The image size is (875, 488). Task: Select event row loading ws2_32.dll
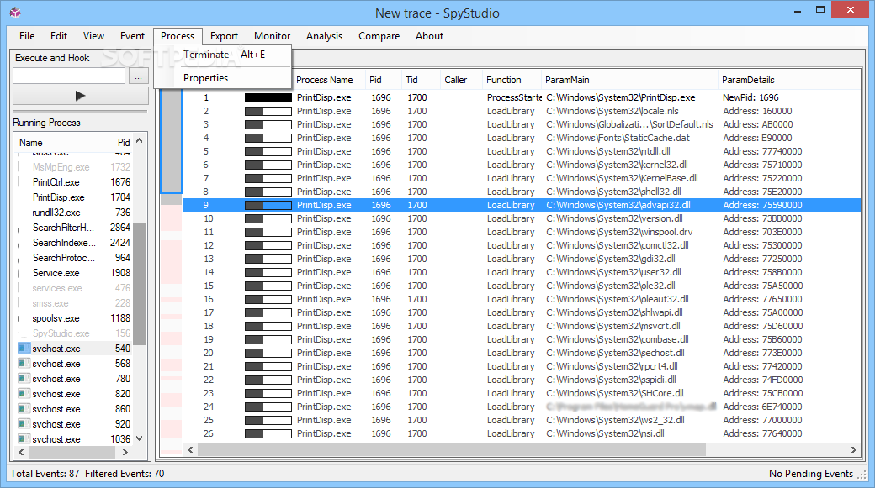pyautogui.click(x=522, y=420)
